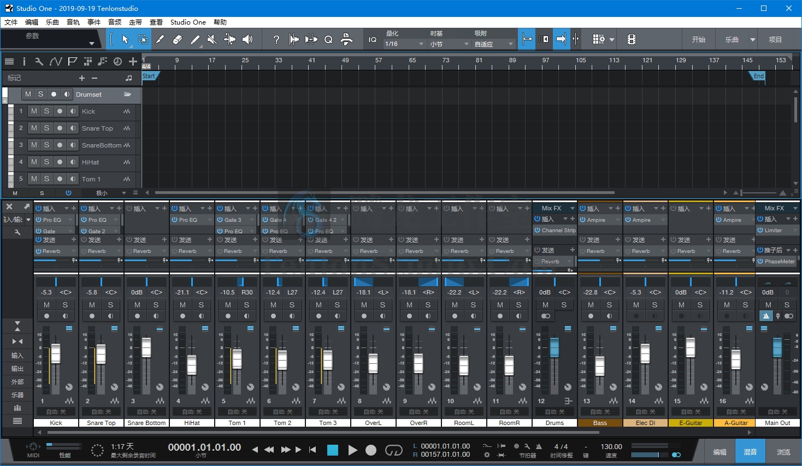Viewport: 802px width, 466px height.
Task: Open the Drumset folder icon
Action: (127, 95)
